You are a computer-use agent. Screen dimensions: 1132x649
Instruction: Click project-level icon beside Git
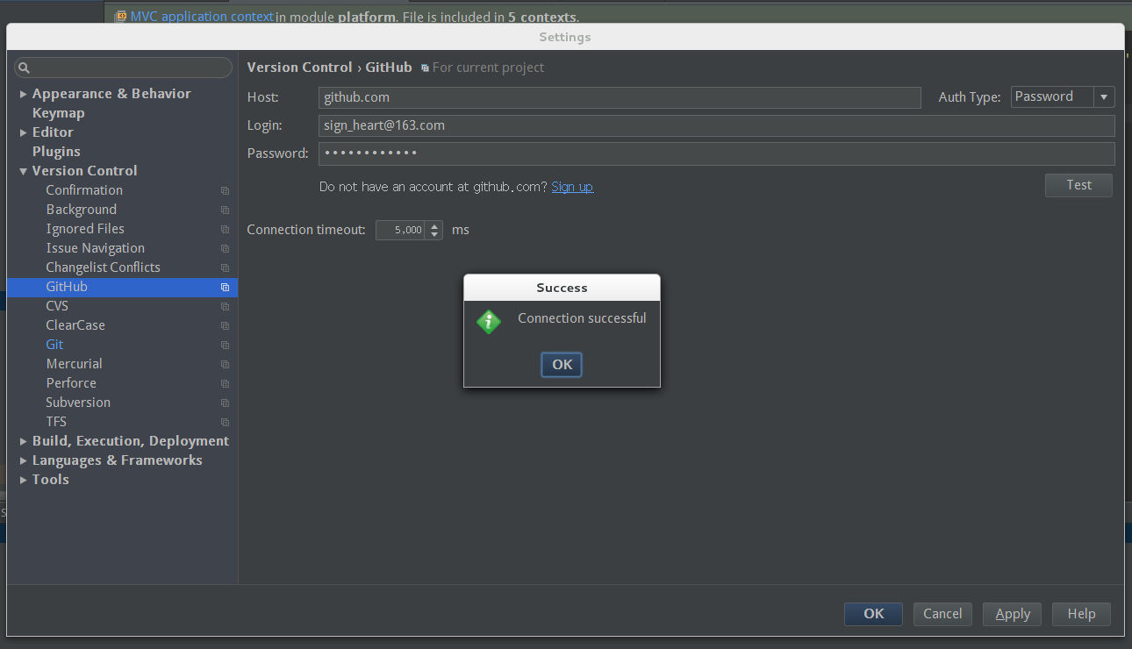[x=225, y=345]
